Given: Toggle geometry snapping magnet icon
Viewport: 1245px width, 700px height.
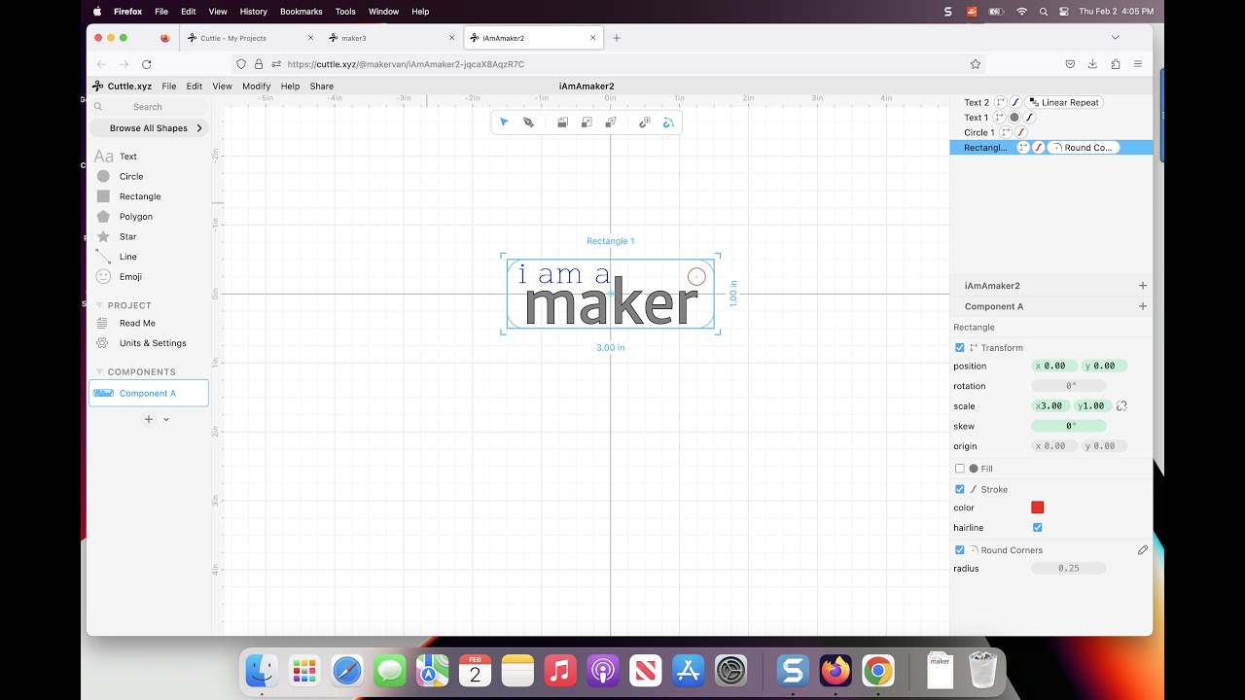Looking at the screenshot, I should (668, 122).
